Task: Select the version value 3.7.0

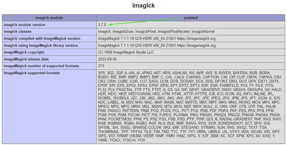Action: [x=102, y=25]
